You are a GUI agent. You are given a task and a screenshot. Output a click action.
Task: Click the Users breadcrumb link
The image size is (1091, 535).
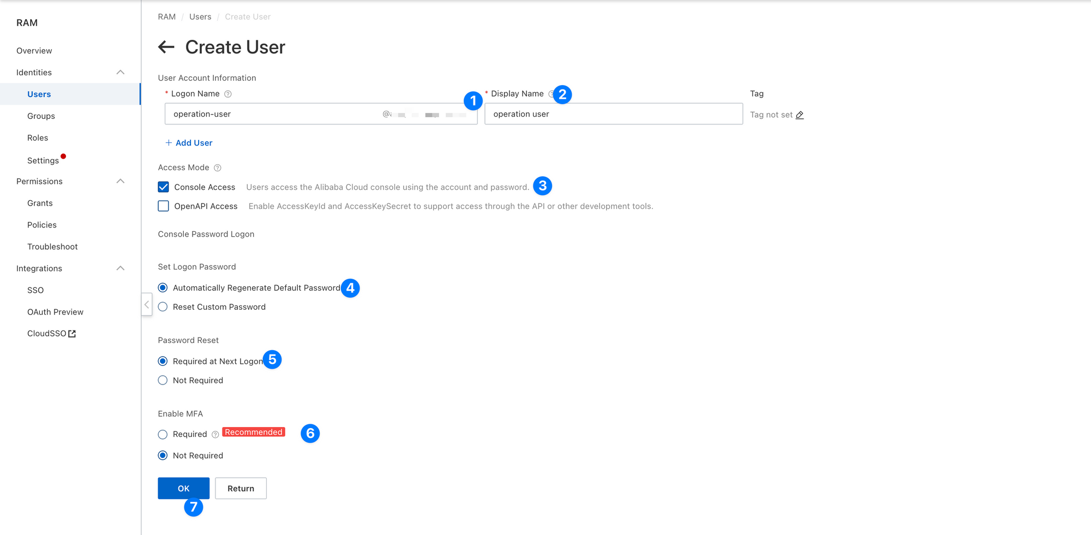[200, 17]
